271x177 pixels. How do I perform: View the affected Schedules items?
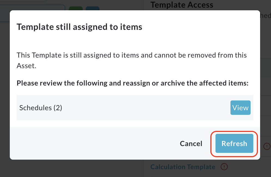click(x=240, y=108)
